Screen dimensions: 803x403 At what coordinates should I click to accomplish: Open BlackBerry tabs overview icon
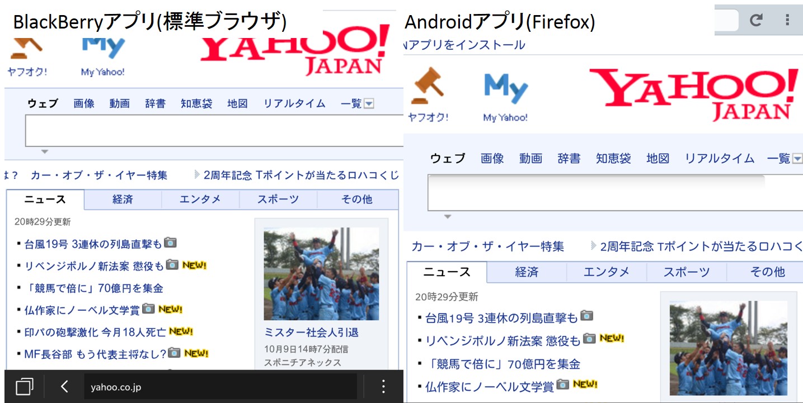[x=24, y=386]
